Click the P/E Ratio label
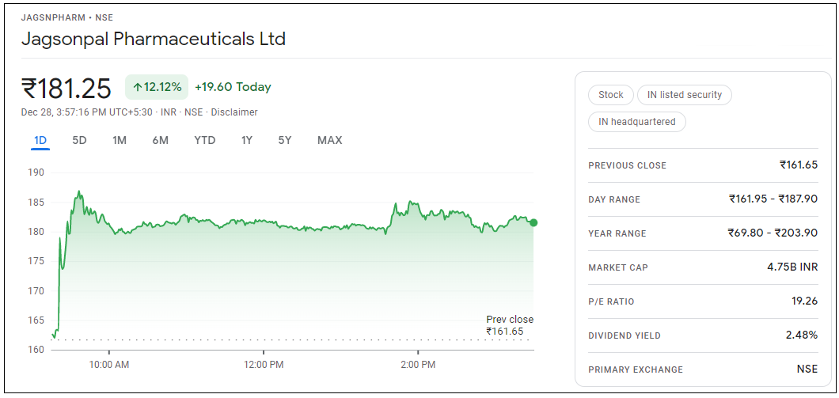Screen dimensions: 839x398 [611, 301]
